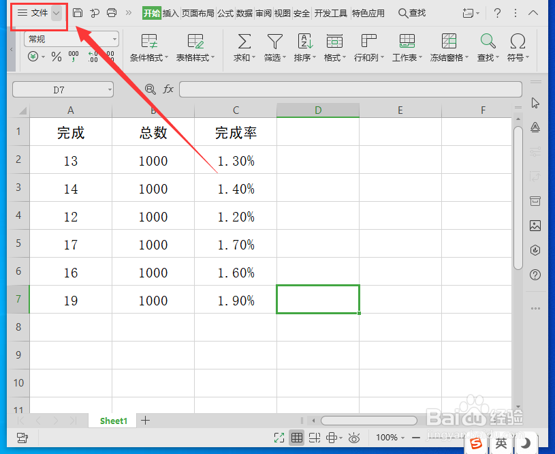
Task: Open the D7 name box dropdown
Action: 110,90
